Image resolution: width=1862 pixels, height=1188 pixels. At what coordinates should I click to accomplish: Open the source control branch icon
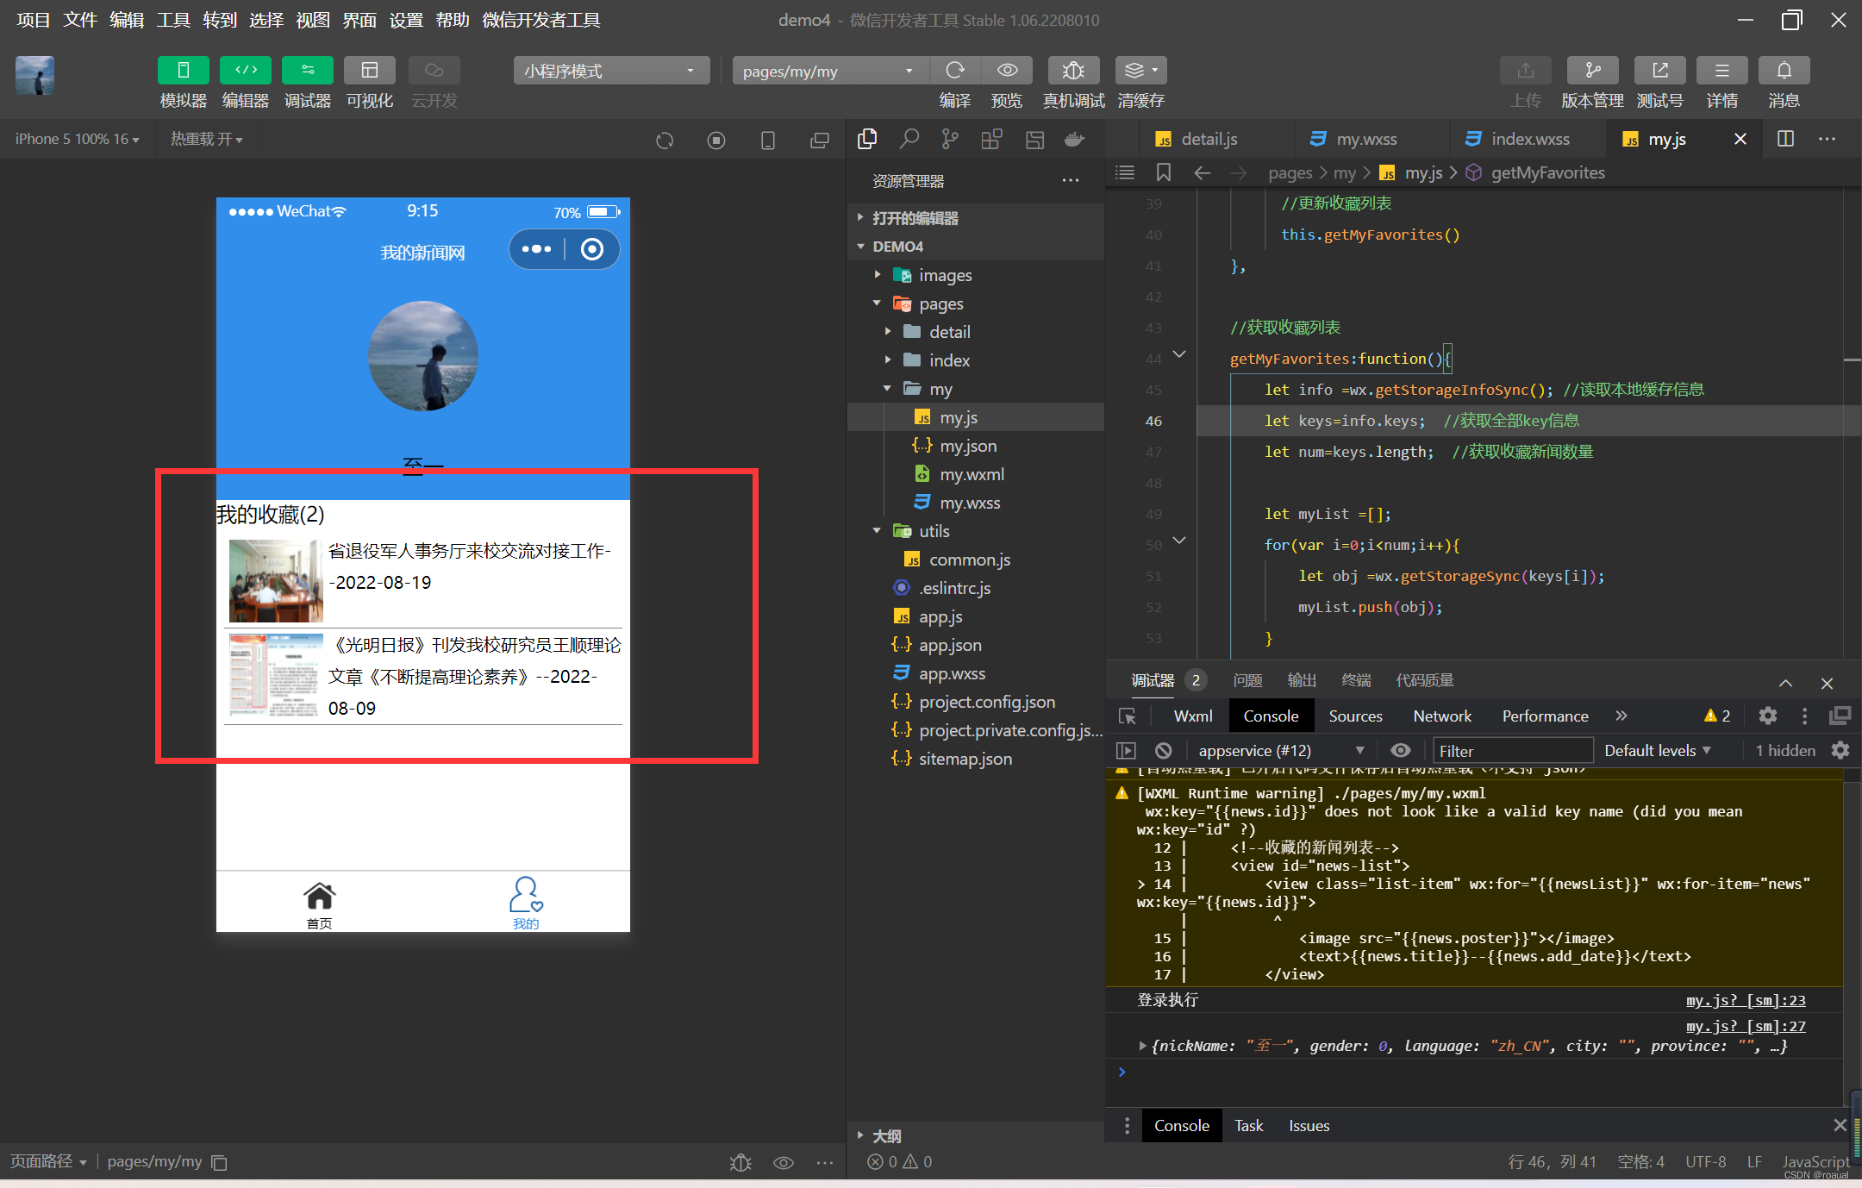pyautogui.click(x=950, y=139)
